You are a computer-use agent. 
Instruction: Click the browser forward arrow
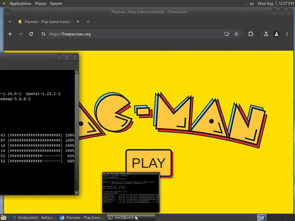[21, 34]
